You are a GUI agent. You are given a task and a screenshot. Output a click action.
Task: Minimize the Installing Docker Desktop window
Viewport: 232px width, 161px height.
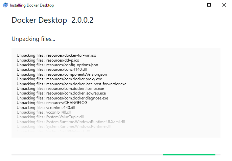pos(194,5)
